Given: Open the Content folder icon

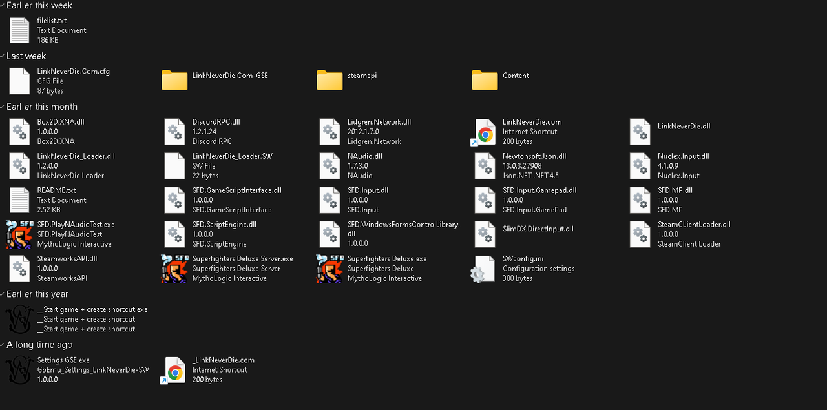Looking at the screenshot, I should (485, 80).
